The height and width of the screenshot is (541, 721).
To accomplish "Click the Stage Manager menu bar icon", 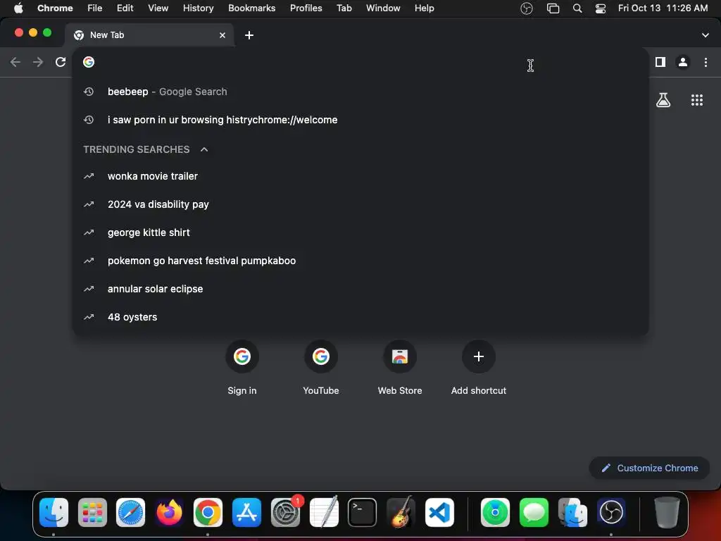I will [553, 8].
